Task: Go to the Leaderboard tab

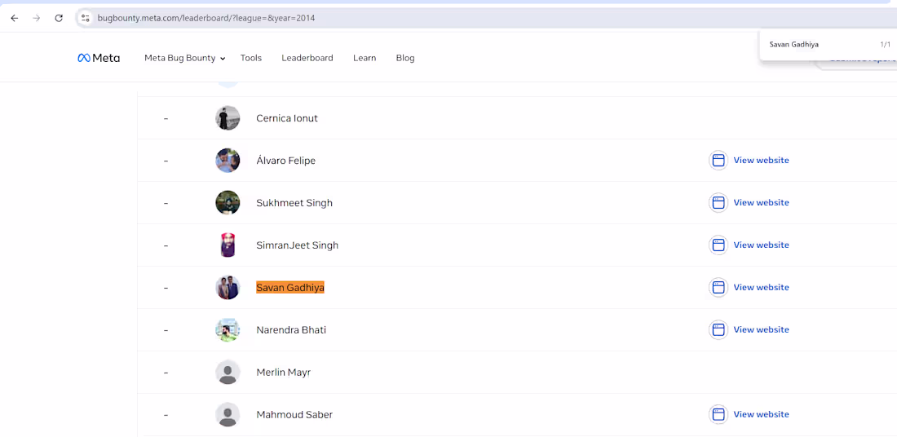Action: tap(307, 58)
